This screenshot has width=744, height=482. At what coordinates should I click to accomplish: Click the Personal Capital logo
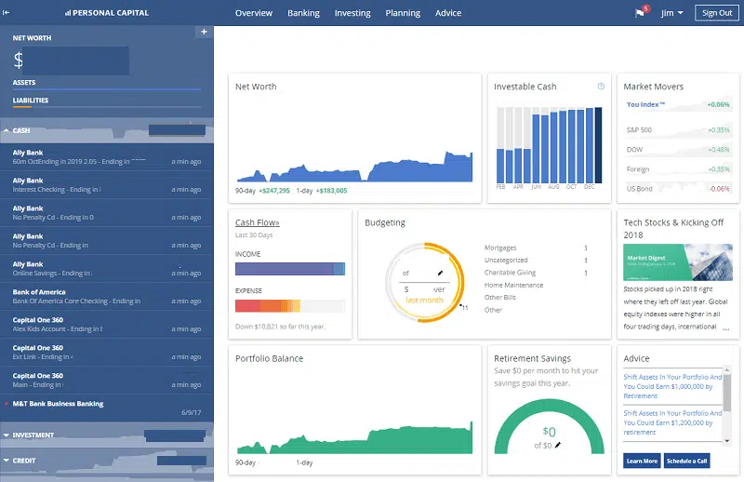tap(107, 13)
